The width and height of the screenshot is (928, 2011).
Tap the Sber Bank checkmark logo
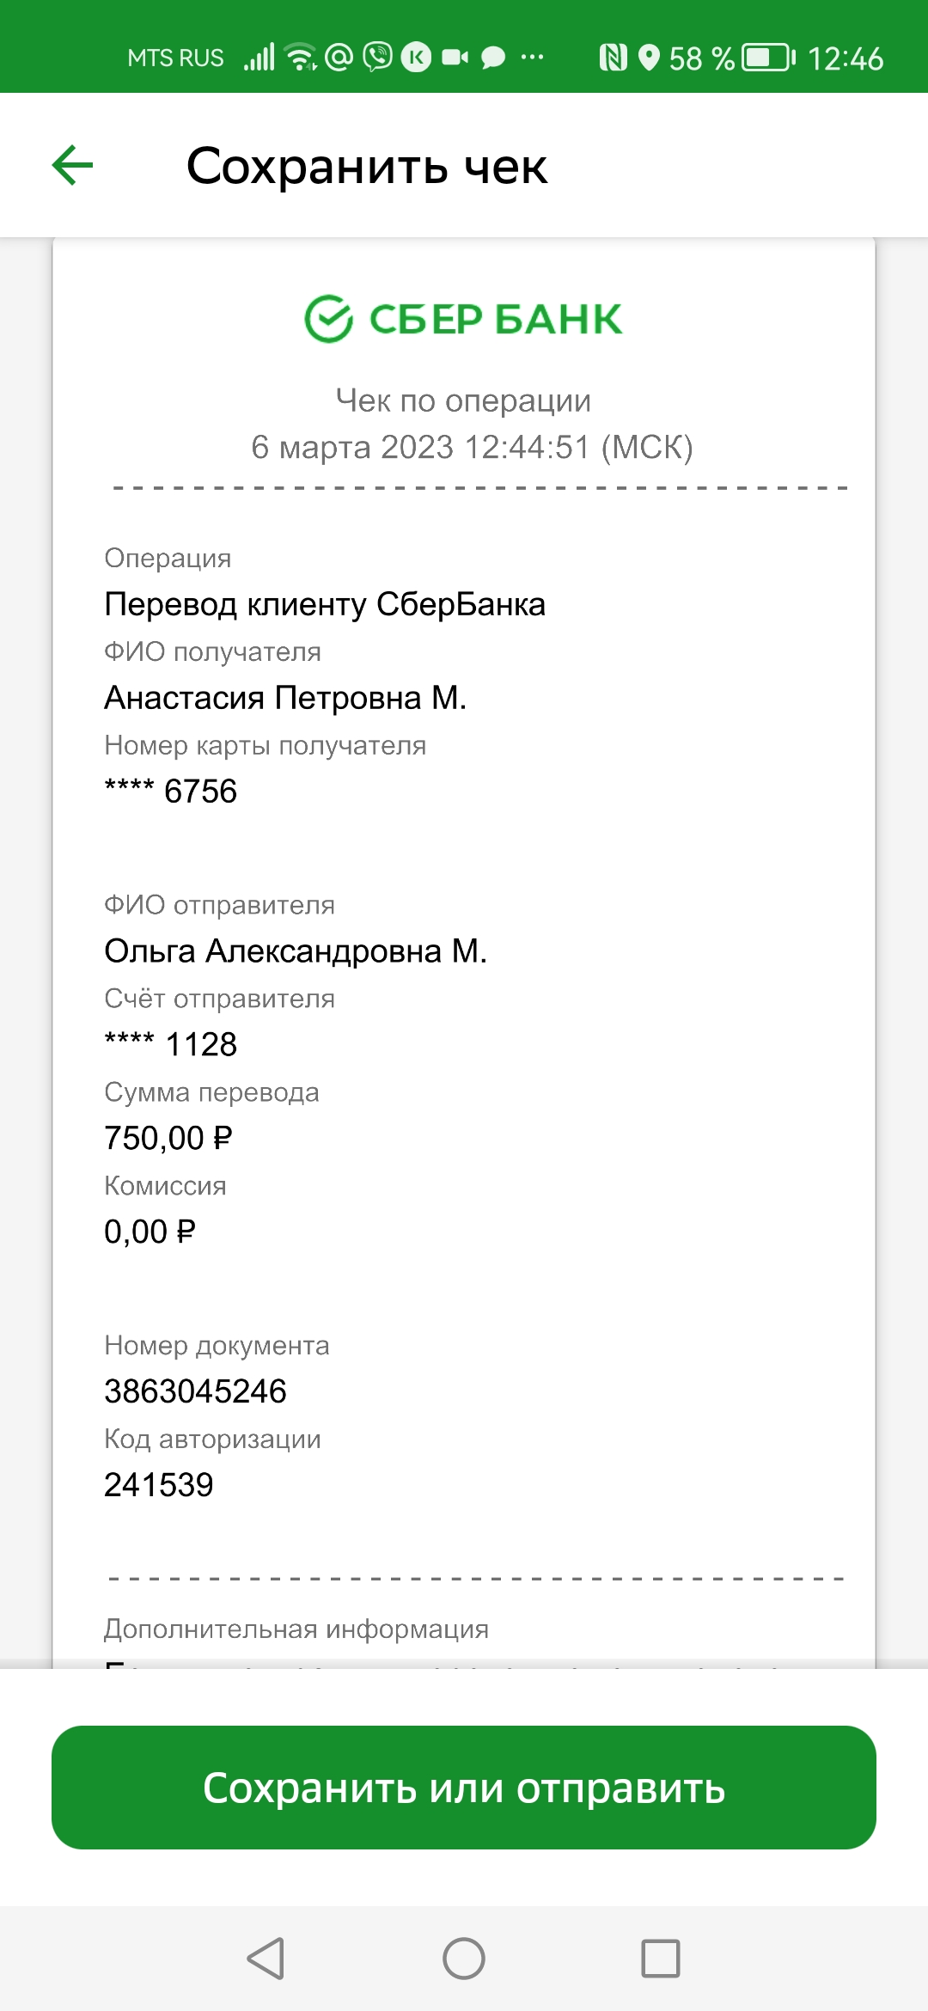[x=329, y=319]
